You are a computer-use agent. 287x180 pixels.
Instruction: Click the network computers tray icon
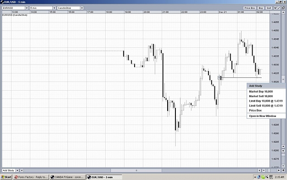pos(259,177)
